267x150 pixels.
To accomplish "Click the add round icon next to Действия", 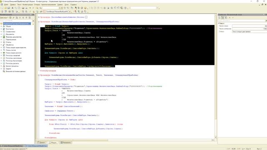I will point(10,17).
